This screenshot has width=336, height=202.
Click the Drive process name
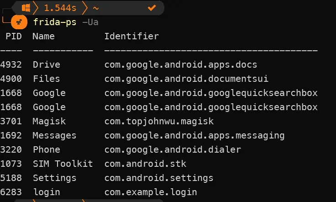click(x=46, y=64)
